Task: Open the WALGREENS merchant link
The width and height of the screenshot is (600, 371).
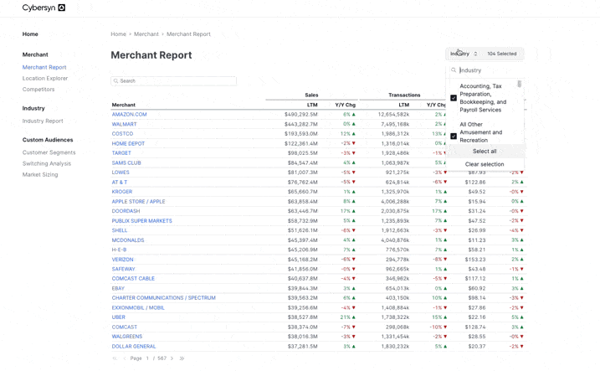Action: coord(127,337)
